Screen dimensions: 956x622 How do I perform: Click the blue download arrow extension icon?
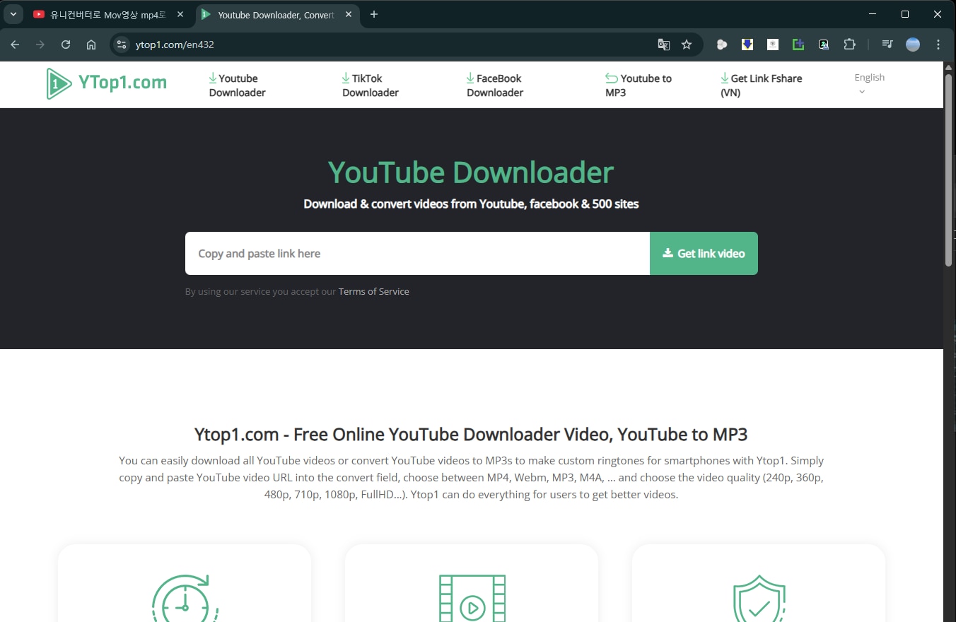pos(747,45)
